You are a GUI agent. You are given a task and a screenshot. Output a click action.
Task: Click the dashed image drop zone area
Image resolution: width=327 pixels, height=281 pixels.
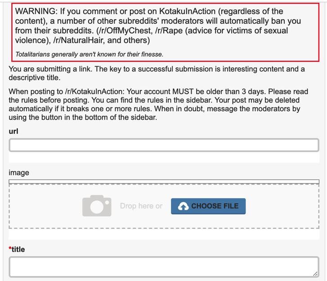click(164, 206)
